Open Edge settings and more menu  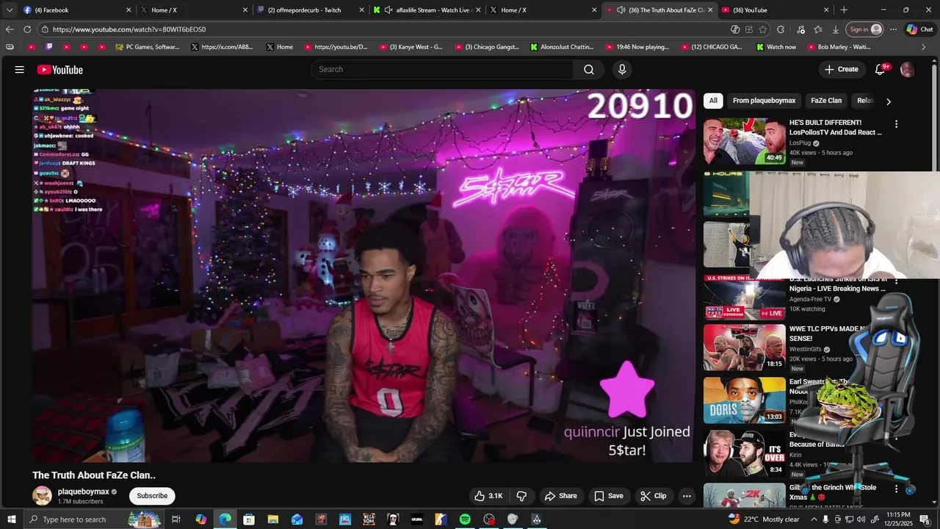pos(893,29)
